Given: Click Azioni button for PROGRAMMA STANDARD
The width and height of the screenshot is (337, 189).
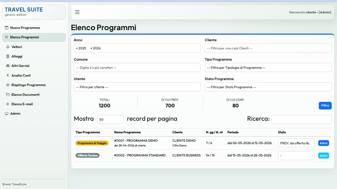Looking at the screenshot, I should [x=323, y=155].
